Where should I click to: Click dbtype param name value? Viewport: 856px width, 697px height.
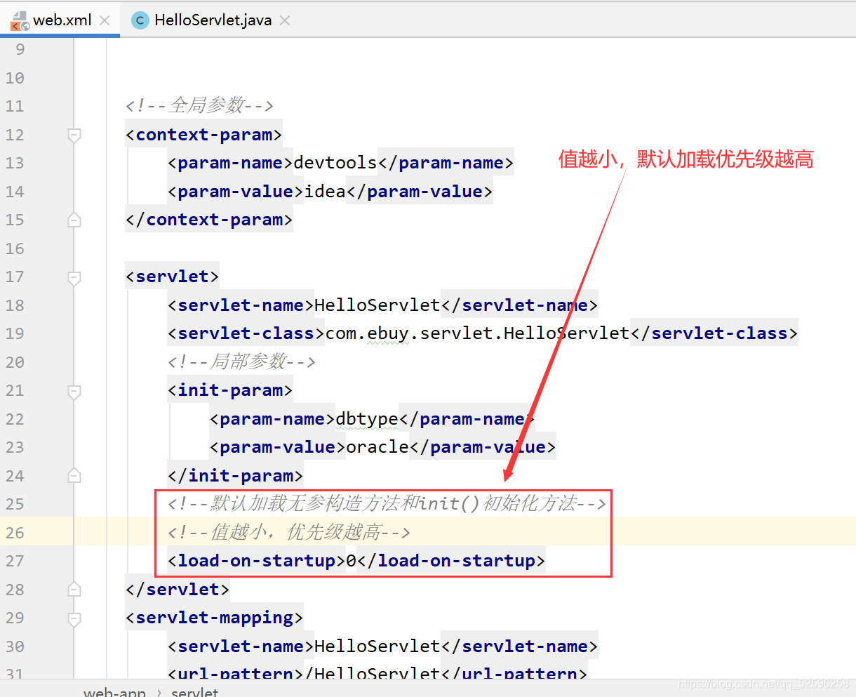point(367,419)
